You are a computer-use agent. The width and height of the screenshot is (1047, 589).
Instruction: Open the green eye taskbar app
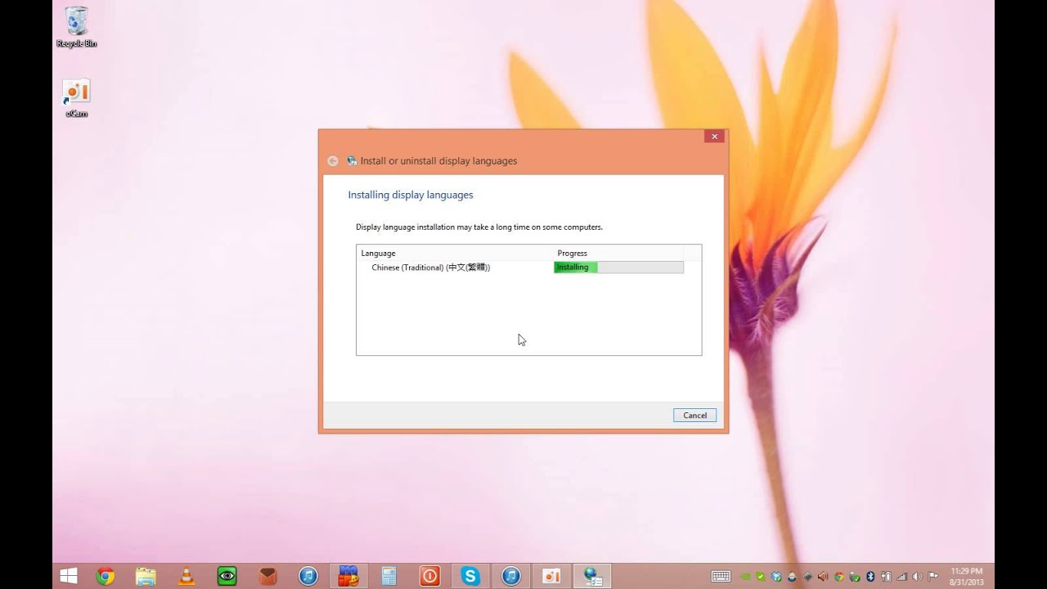(x=227, y=576)
